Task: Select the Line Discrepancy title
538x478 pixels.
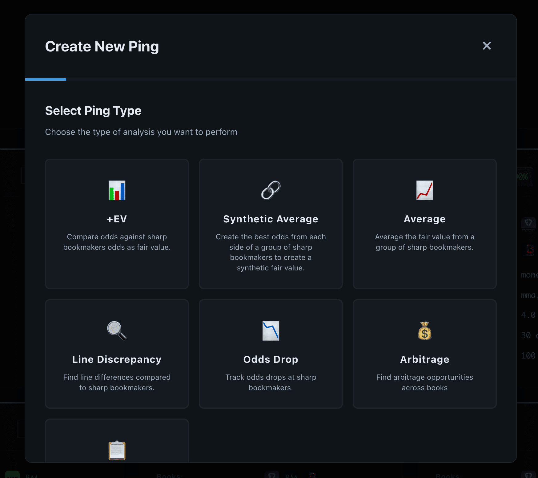Action: click(x=117, y=359)
